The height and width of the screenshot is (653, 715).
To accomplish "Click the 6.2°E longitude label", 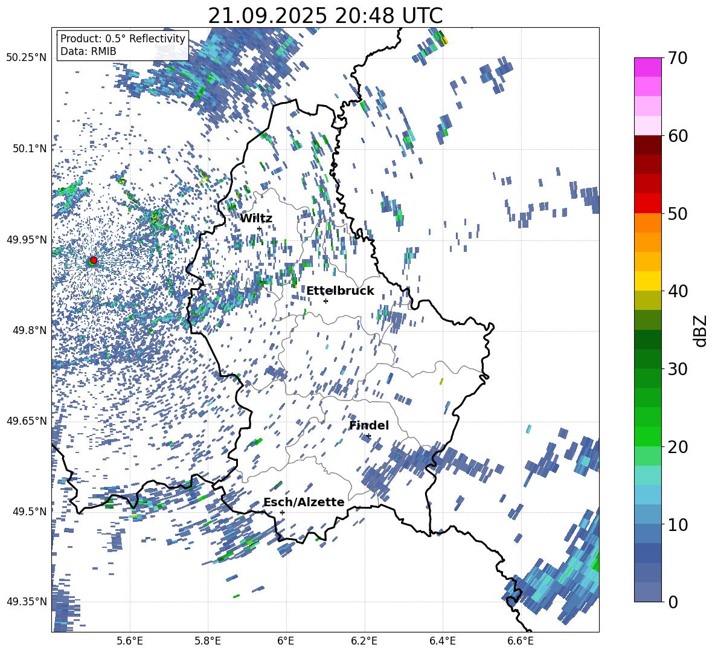I will pyautogui.click(x=364, y=641).
